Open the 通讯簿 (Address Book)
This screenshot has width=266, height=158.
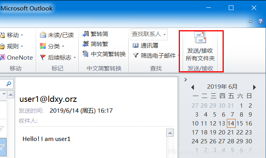[145, 45]
